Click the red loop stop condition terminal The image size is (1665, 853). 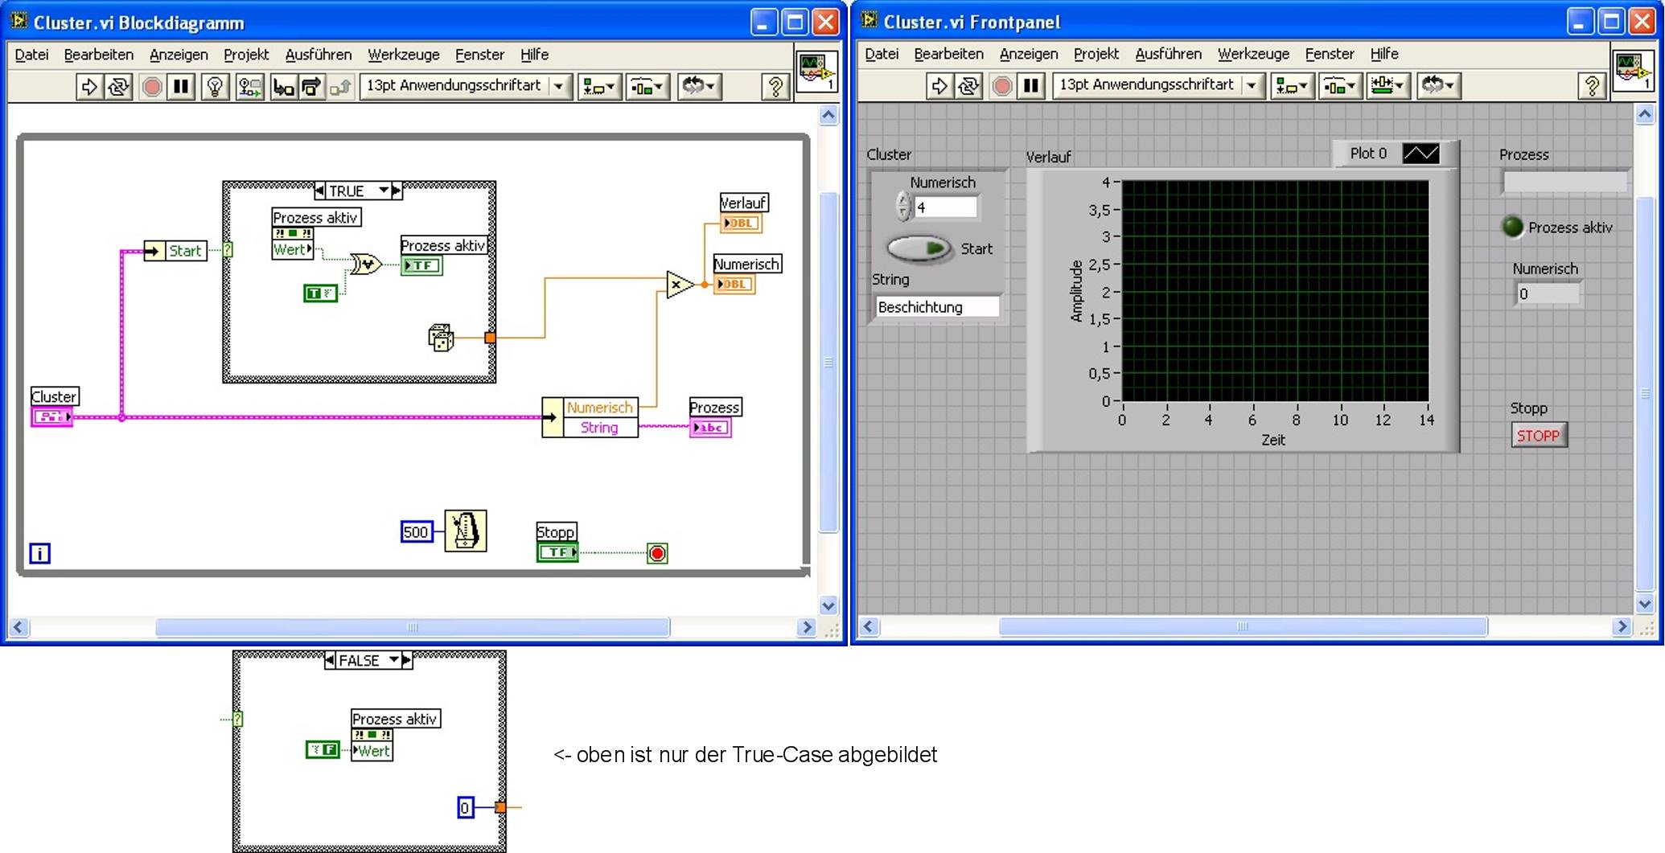657,553
